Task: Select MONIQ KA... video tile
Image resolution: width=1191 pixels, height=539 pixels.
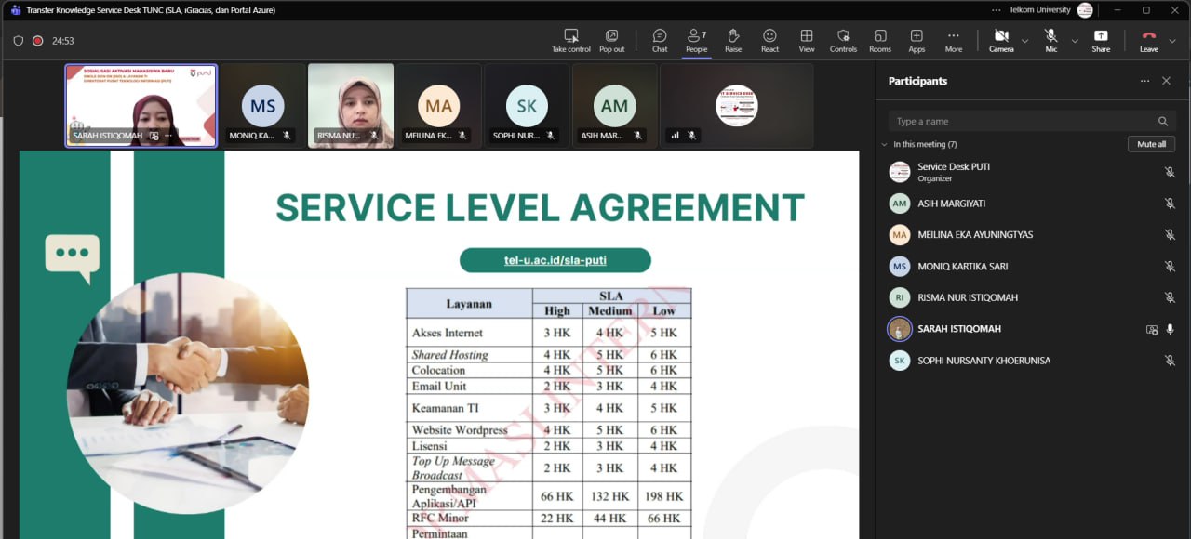Action: coord(263,105)
